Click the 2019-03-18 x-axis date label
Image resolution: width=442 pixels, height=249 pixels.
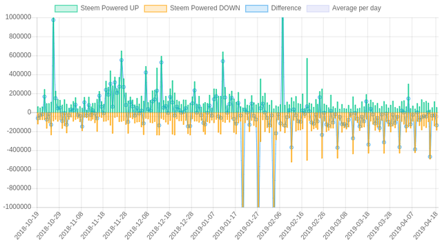357,226
